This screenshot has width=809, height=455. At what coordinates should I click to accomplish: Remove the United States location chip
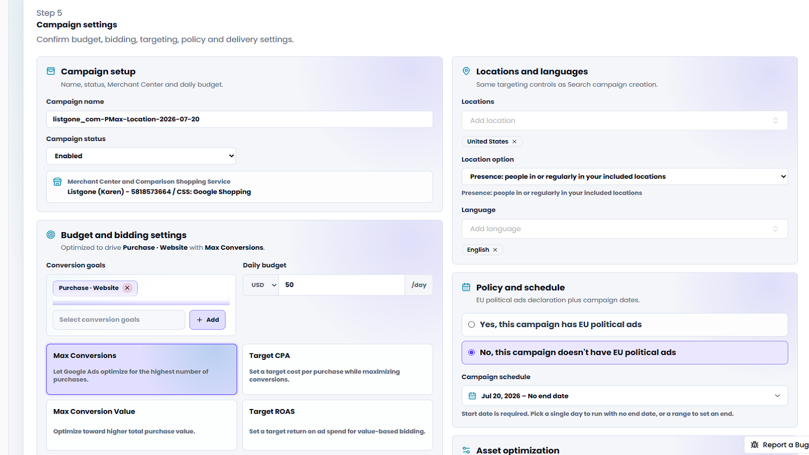[514, 142]
